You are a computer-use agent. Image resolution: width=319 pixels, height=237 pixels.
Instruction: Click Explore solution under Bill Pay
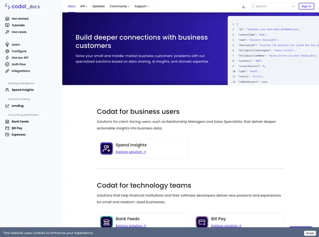pos(226,225)
